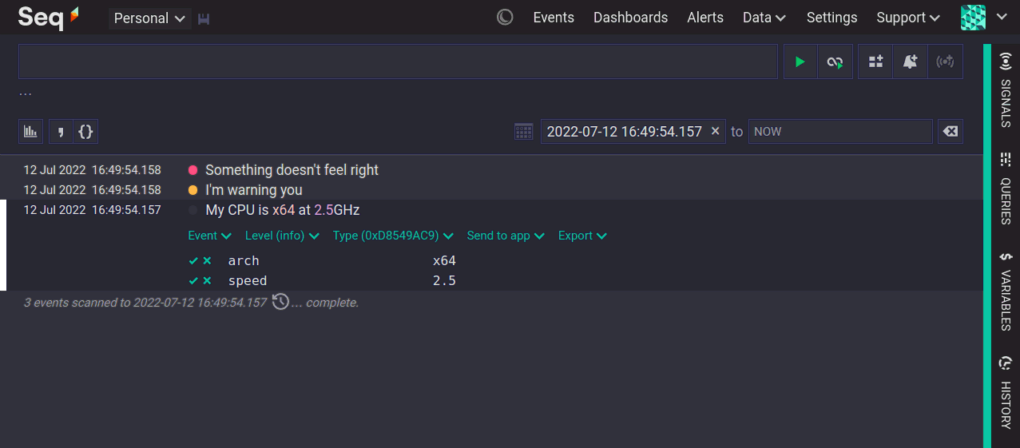Go to the Events page
This screenshot has width=1020, height=448.
pyautogui.click(x=554, y=18)
